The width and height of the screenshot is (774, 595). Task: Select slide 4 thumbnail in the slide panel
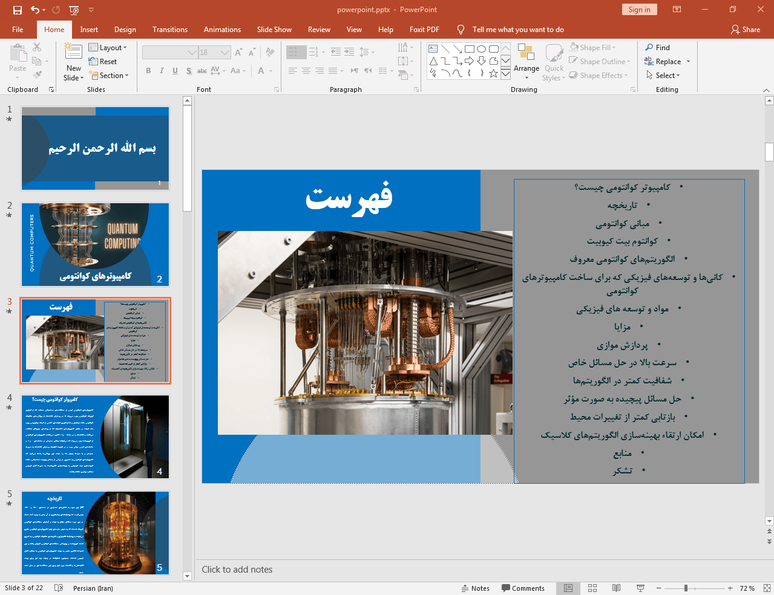tap(96, 437)
